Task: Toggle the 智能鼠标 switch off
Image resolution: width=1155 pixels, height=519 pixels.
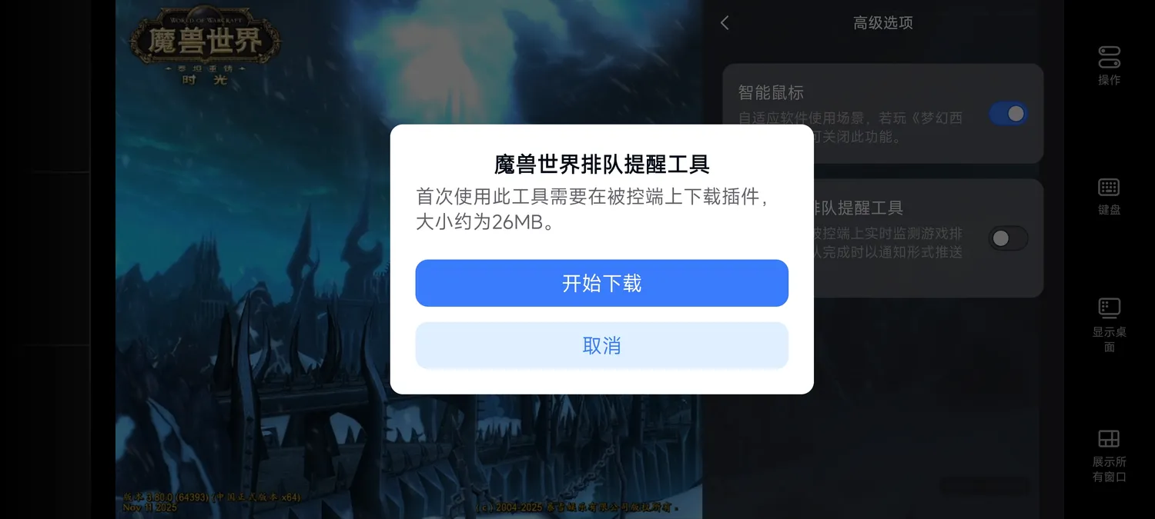Action: coord(1008,114)
